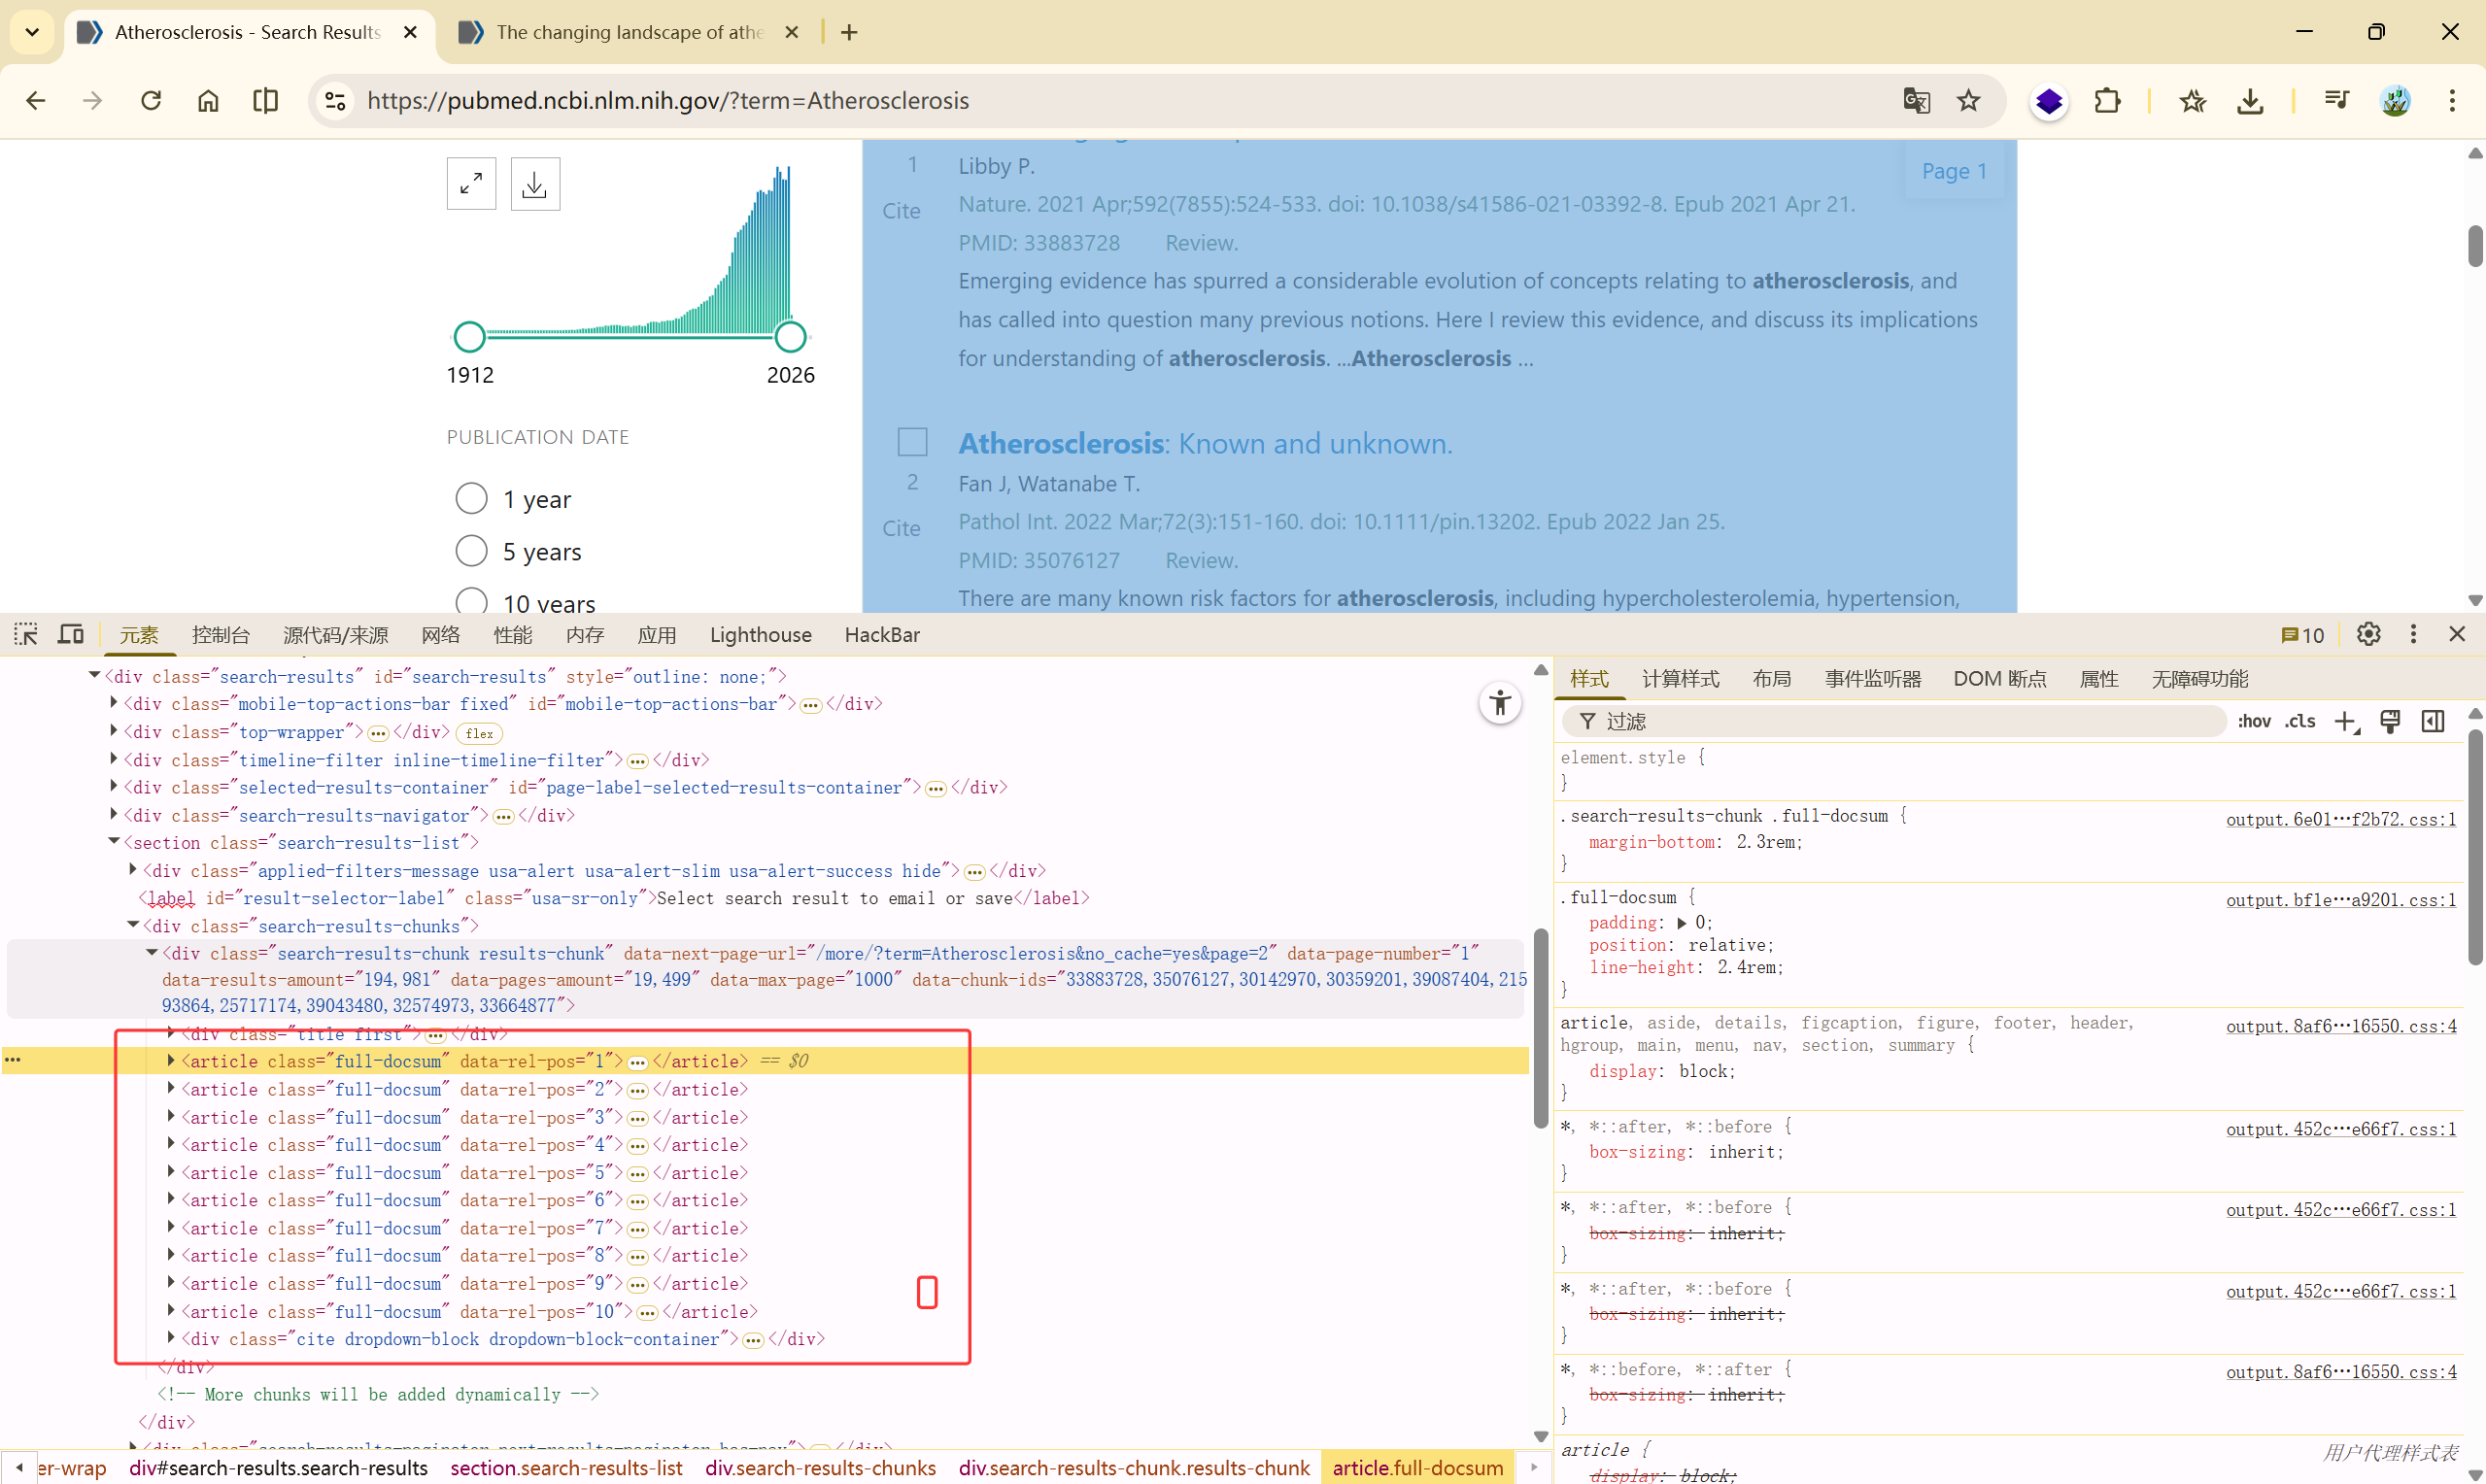Screen dimensions: 2486x1484
Task: Download the timeline chart data
Action: [535, 184]
